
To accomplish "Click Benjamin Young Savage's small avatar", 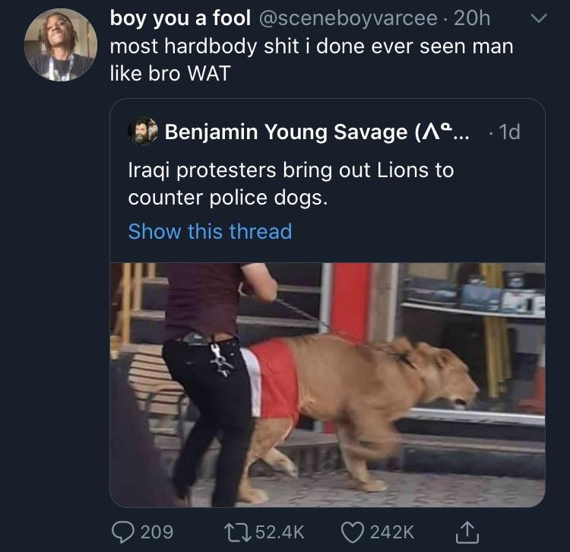I will (x=142, y=132).
